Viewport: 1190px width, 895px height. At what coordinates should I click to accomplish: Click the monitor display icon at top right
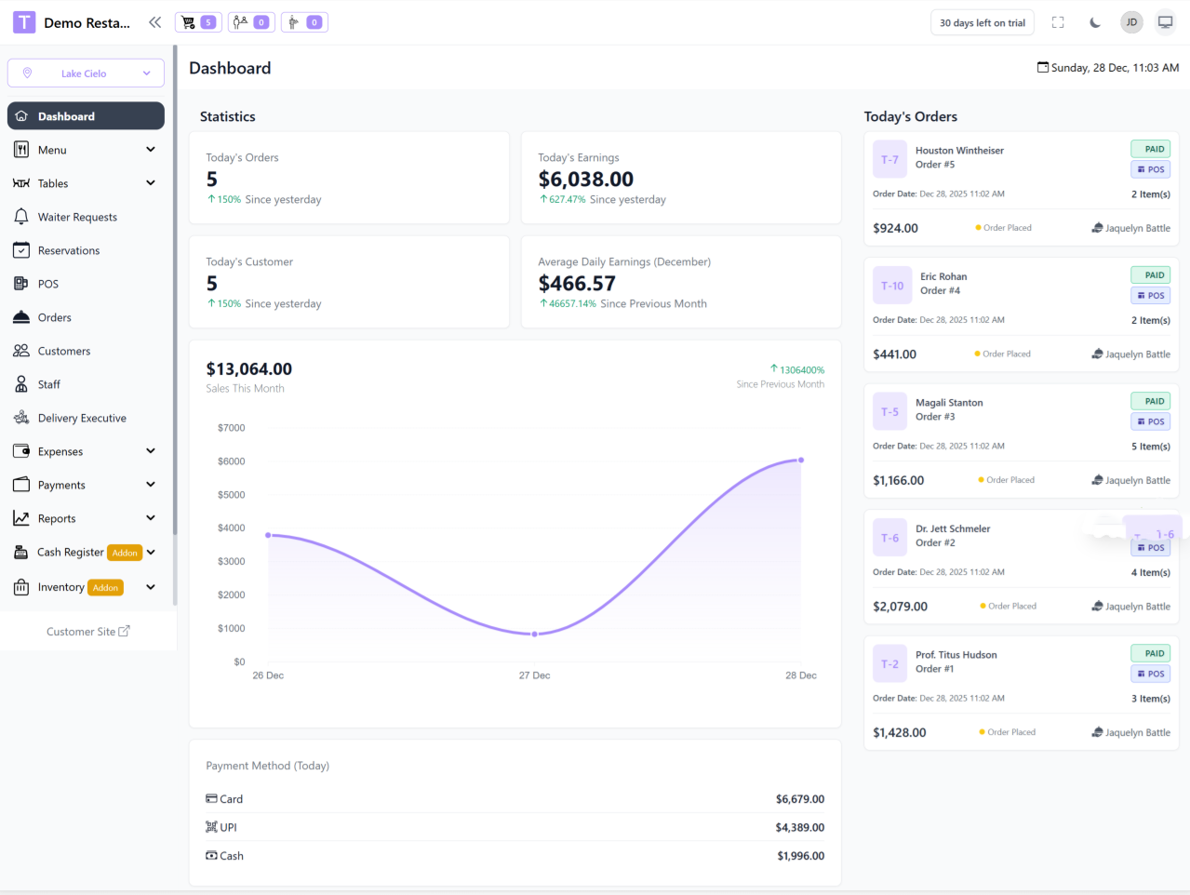tap(1165, 22)
